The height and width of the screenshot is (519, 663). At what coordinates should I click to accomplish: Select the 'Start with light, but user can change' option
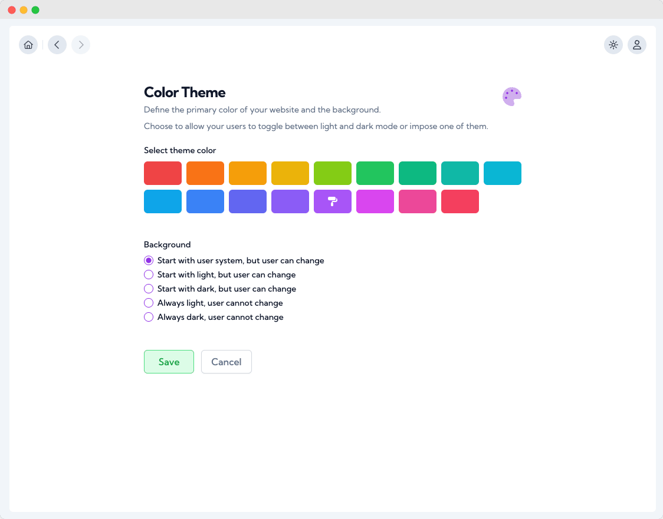click(149, 275)
